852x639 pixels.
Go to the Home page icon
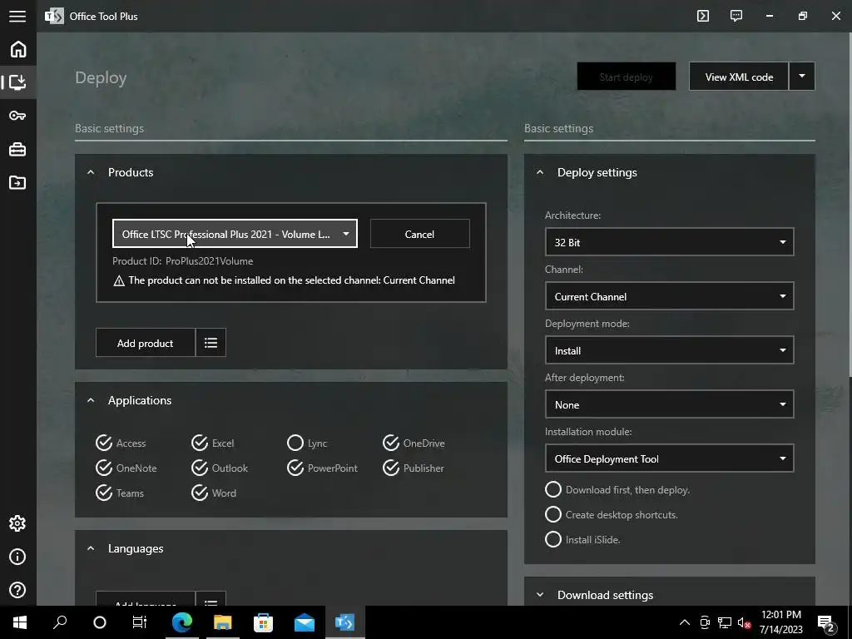[x=18, y=49]
